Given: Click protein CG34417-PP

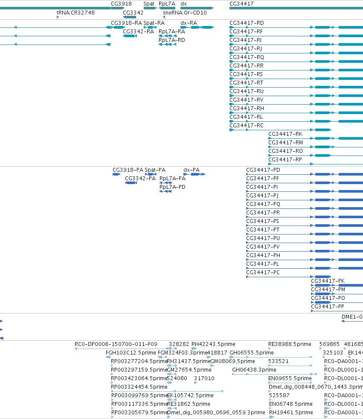Looking at the screenshot, I should [328, 307].
